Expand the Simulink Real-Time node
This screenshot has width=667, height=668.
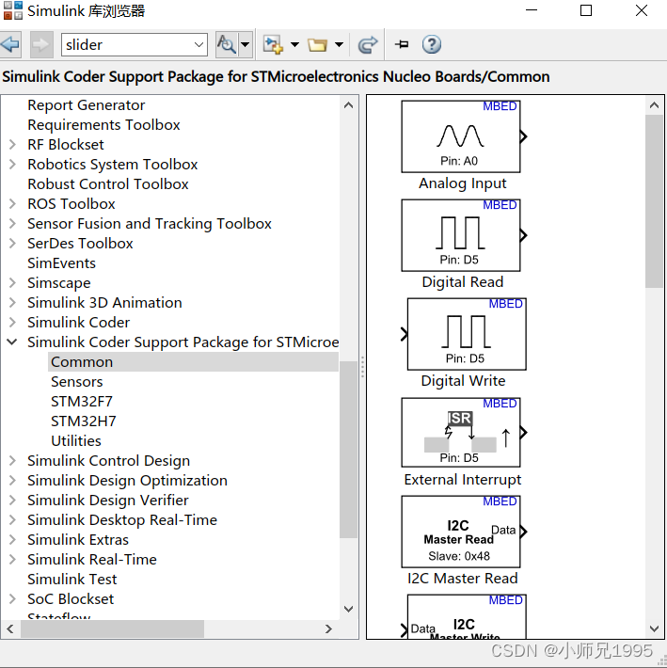point(12,560)
